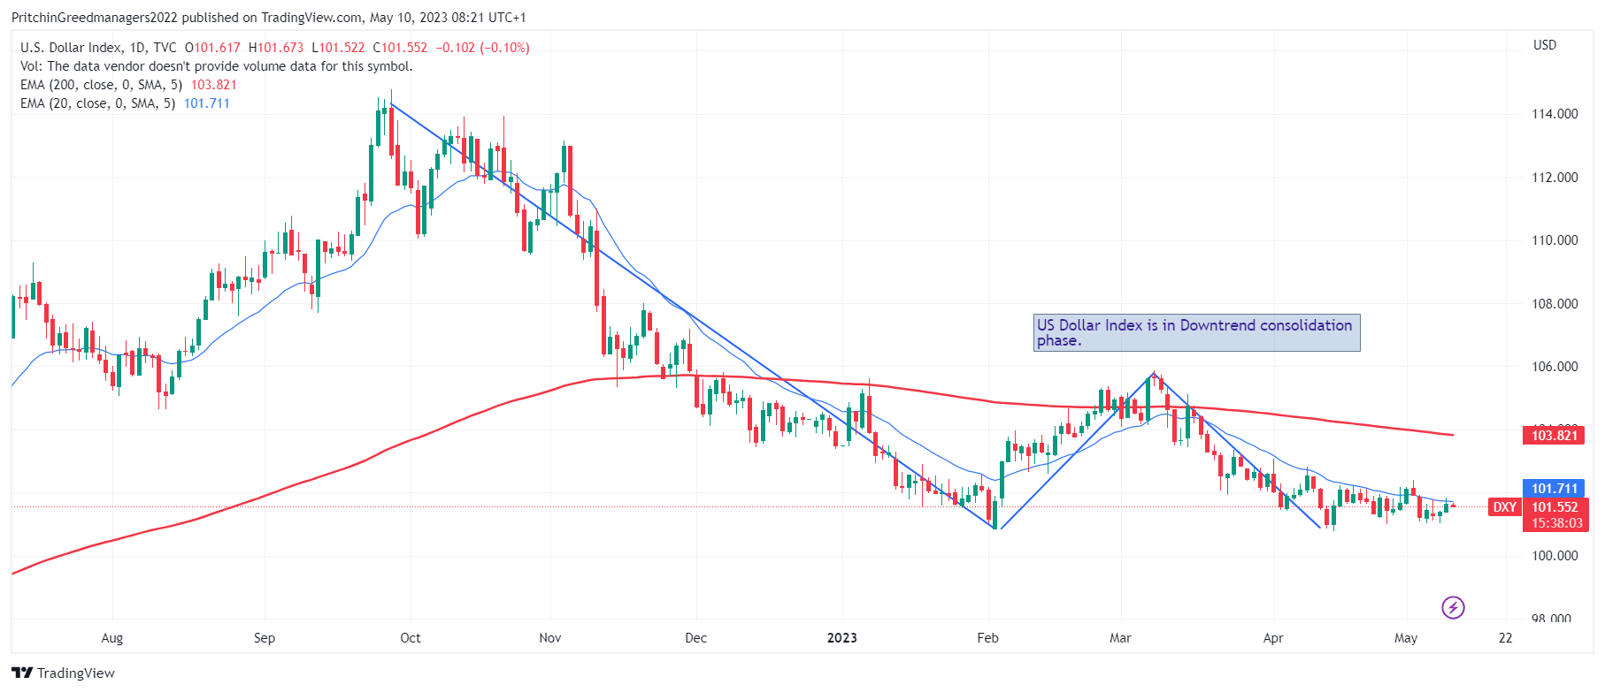The image size is (1605, 692).
Task: Click the 15:38:03 countdown timer label
Action: (1556, 523)
